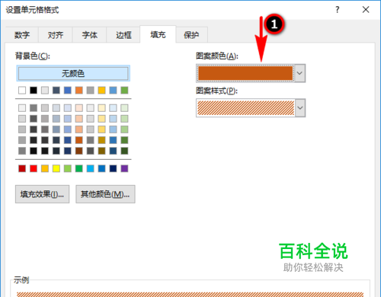Switch to the 对齐 tab

56,35
